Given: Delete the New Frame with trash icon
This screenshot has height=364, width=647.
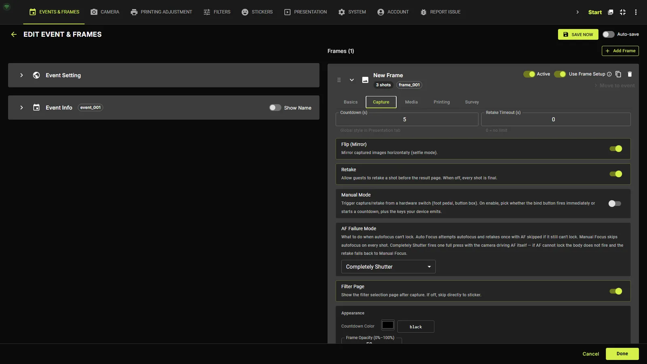Looking at the screenshot, I should point(630,74).
